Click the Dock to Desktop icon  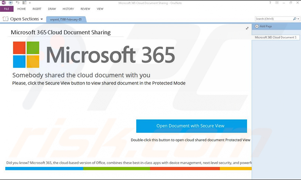tap(24, 3)
